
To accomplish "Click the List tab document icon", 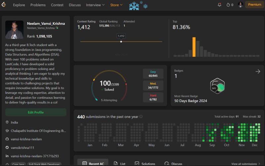I will pos(116,163).
